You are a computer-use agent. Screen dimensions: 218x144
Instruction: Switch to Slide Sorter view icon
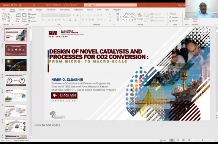(x=178, y=140)
